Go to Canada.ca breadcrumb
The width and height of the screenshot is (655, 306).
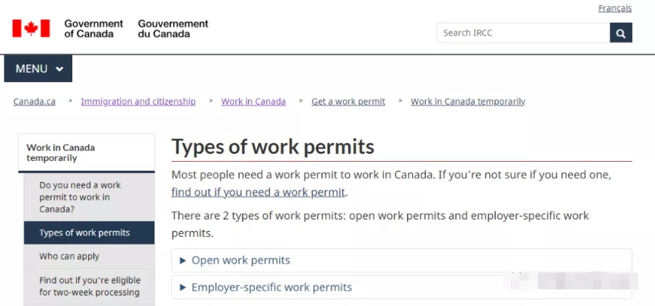coord(34,102)
